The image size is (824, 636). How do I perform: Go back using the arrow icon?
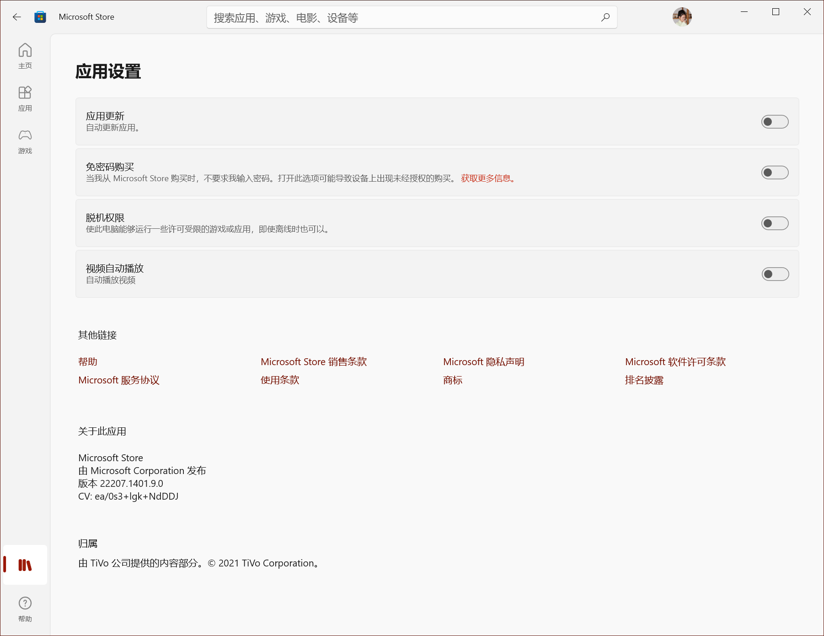coord(17,17)
